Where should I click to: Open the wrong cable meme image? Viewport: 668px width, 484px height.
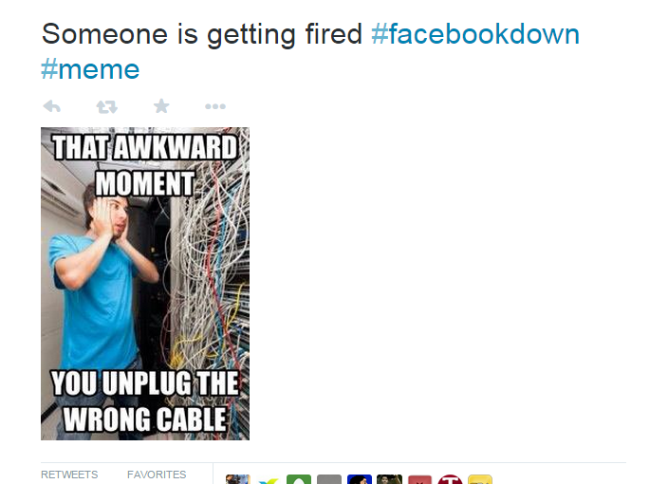tap(145, 284)
